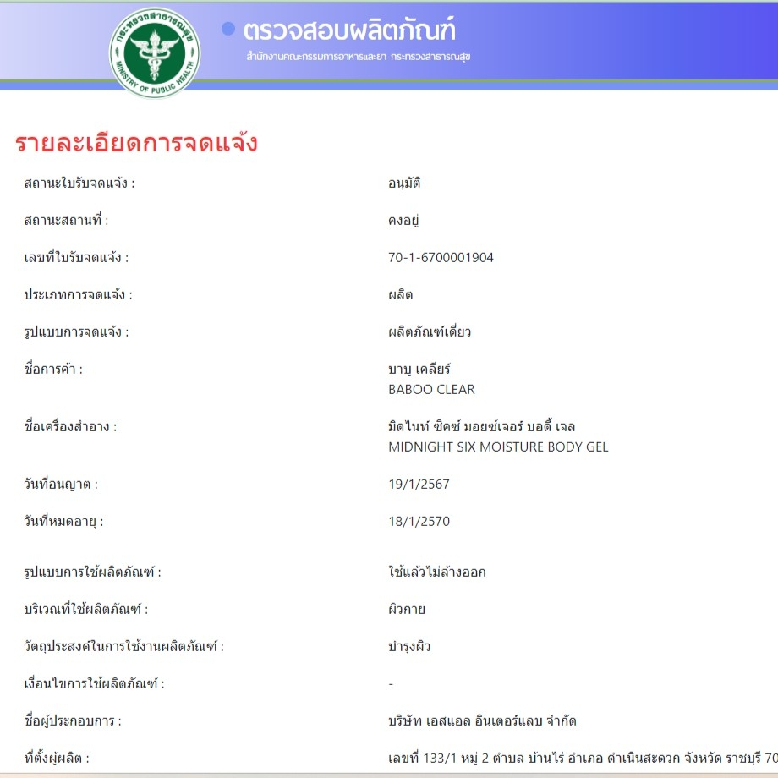Click the red heading รายละเอียดการจดแจ้ง

click(136, 144)
